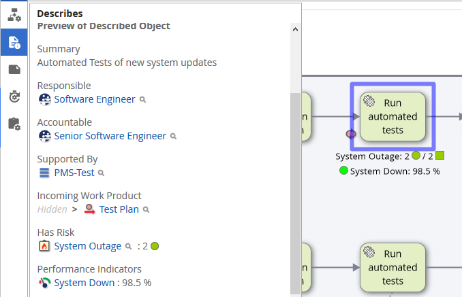This screenshot has height=297, width=462.
Task: Select the highlighted Run automated tests task
Action: tap(392, 117)
